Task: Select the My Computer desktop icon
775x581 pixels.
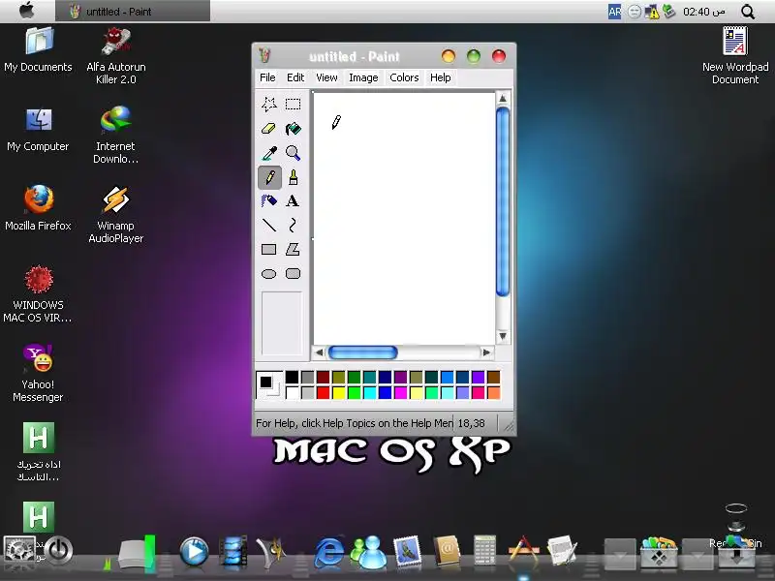Action: tap(39, 130)
